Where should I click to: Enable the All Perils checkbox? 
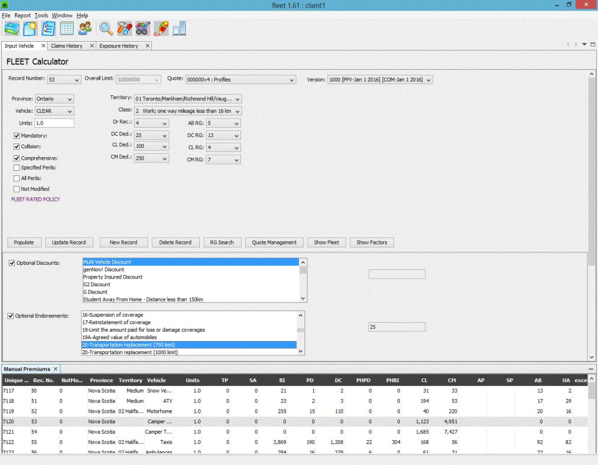pos(16,178)
